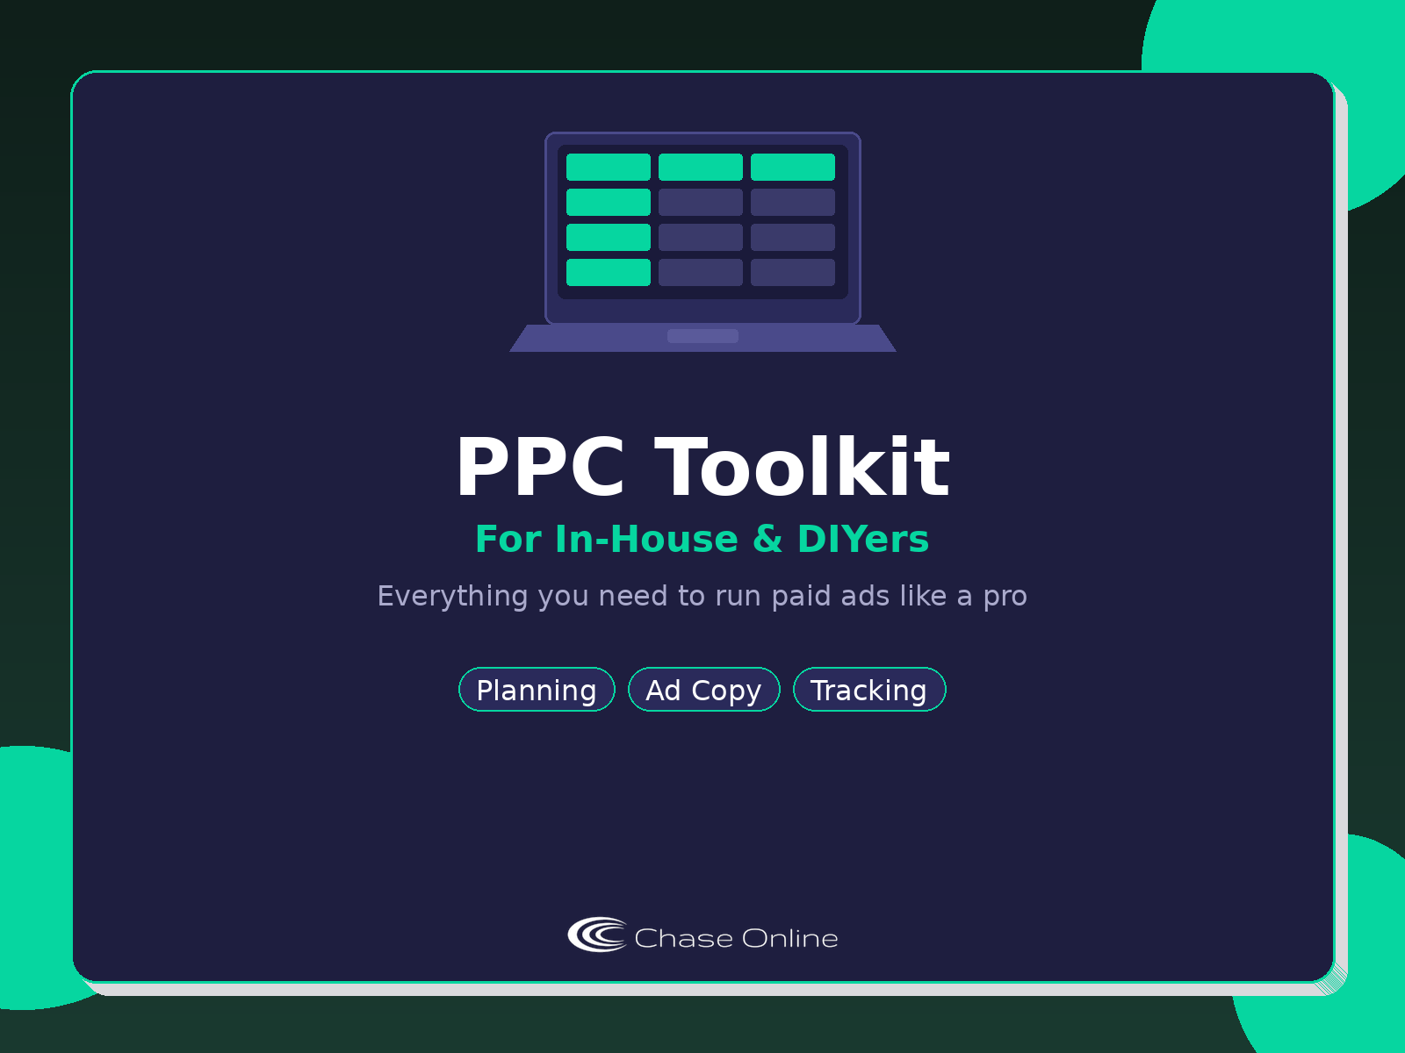Toggle the Planning pill

coord(536,690)
